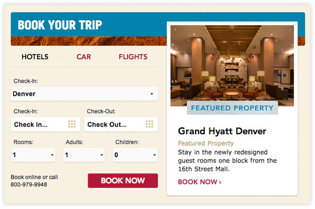Click the Rooms dropdown arrow

pyautogui.click(x=52, y=155)
